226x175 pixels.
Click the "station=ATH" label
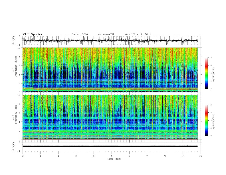coord(106,34)
